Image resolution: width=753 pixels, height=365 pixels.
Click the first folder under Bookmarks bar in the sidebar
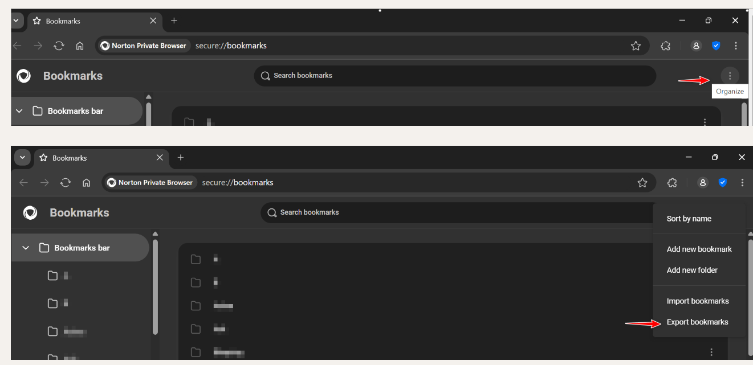tap(53, 276)
